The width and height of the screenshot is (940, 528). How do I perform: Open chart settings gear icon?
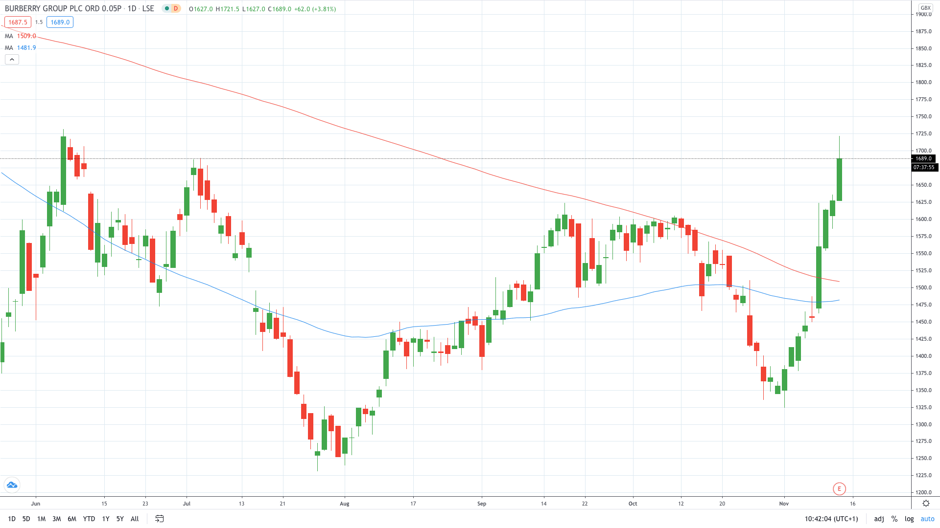pos(926,503)
